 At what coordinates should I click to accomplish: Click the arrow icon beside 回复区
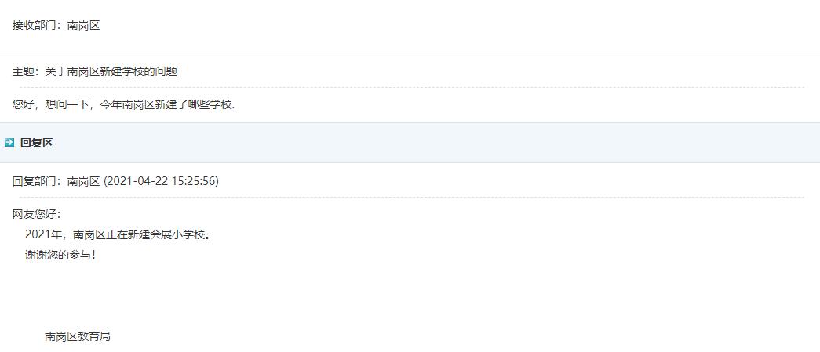coord(9,143)
